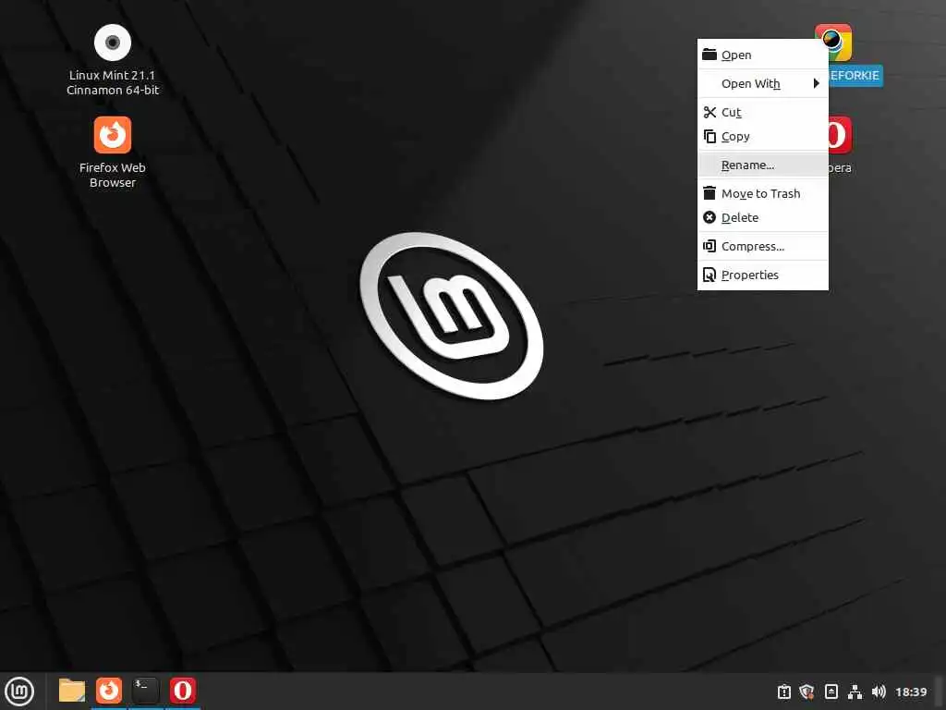The height and width of the screenshot is (710, 946).
Task: Select Compress... in the context menu
Action: (x=762, y=246)
